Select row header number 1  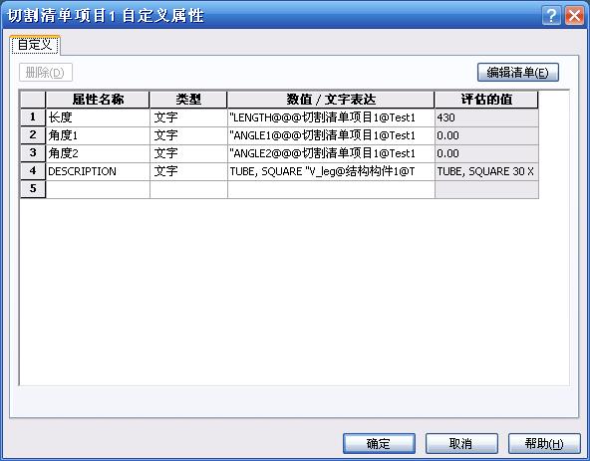point(33,117)
